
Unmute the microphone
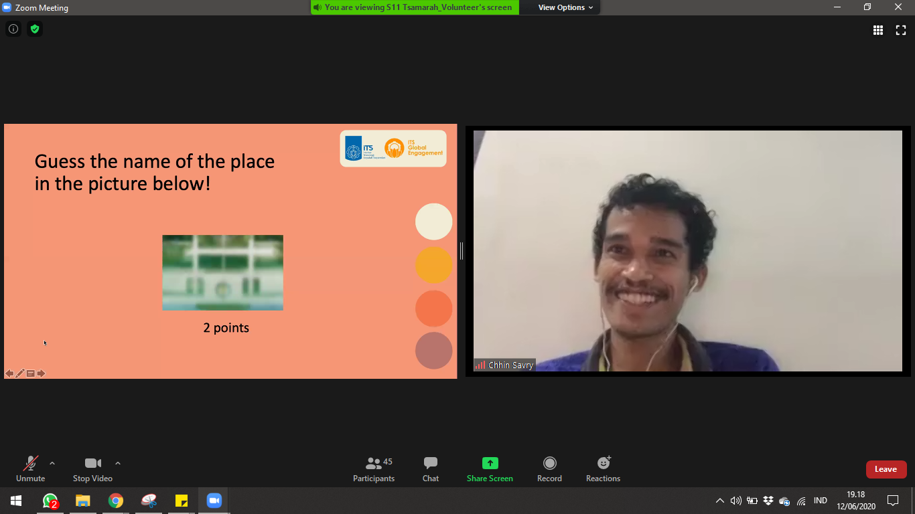[x=30, y=469]
